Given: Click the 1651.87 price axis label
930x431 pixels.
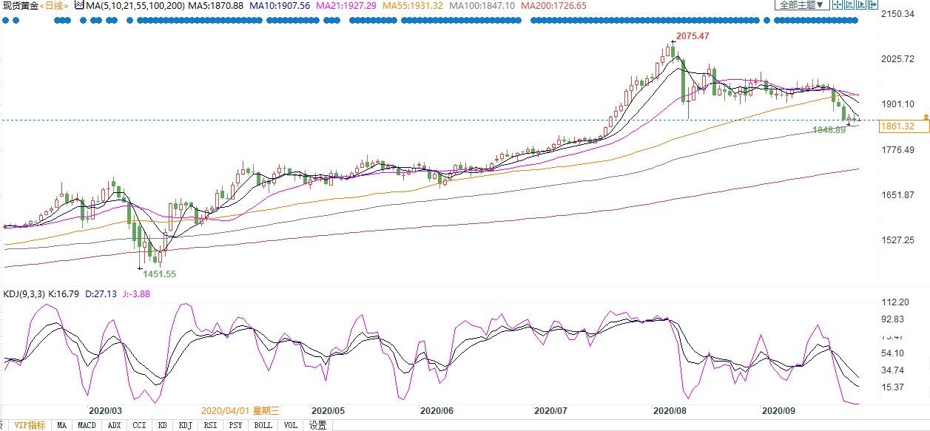Looking at the screenshot, I should 899,195.
